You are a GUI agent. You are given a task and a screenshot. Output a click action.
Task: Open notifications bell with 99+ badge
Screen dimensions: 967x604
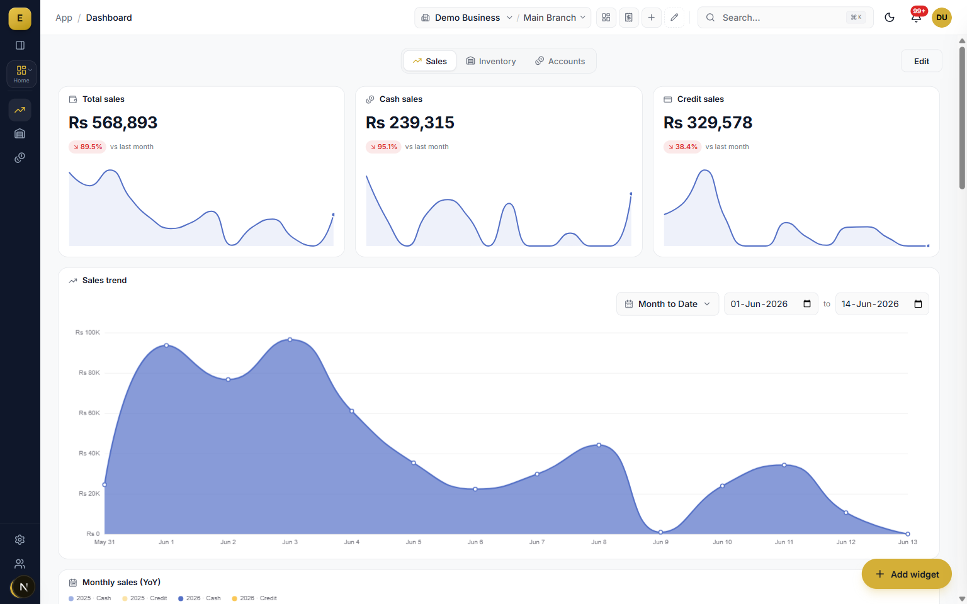click(x=916, y=17)
